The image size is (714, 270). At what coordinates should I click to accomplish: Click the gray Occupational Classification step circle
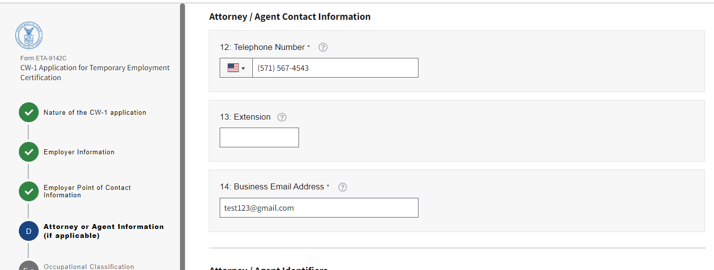(29, 266)
